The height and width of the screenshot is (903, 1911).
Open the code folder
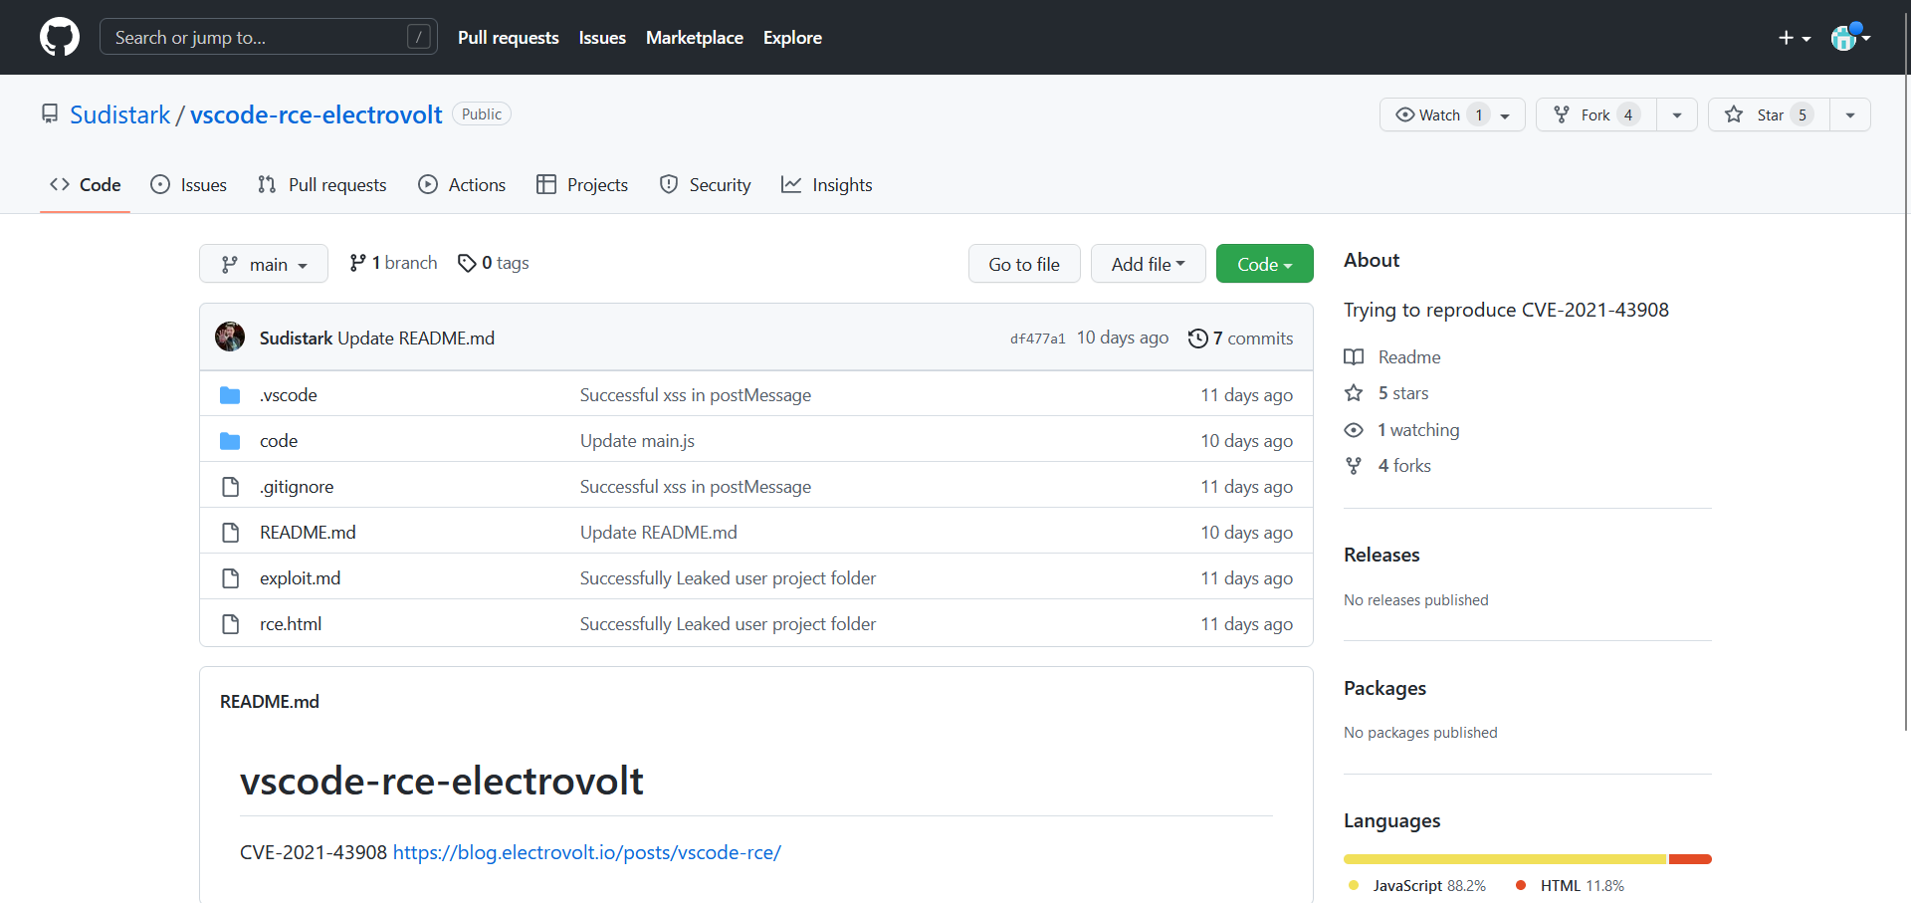pyautogui.click(x=279, y=441)
